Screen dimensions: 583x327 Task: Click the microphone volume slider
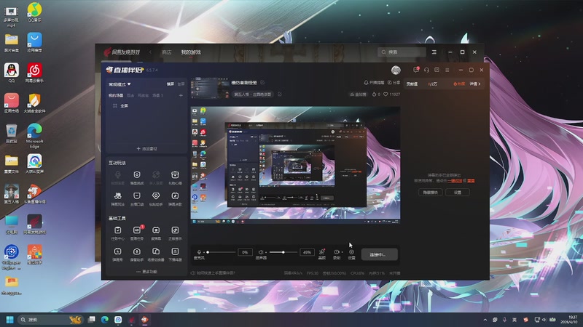coord(222,252)
